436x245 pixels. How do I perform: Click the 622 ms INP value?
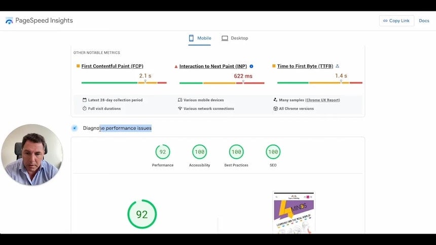pyautogui.click(x=243, y=76)
